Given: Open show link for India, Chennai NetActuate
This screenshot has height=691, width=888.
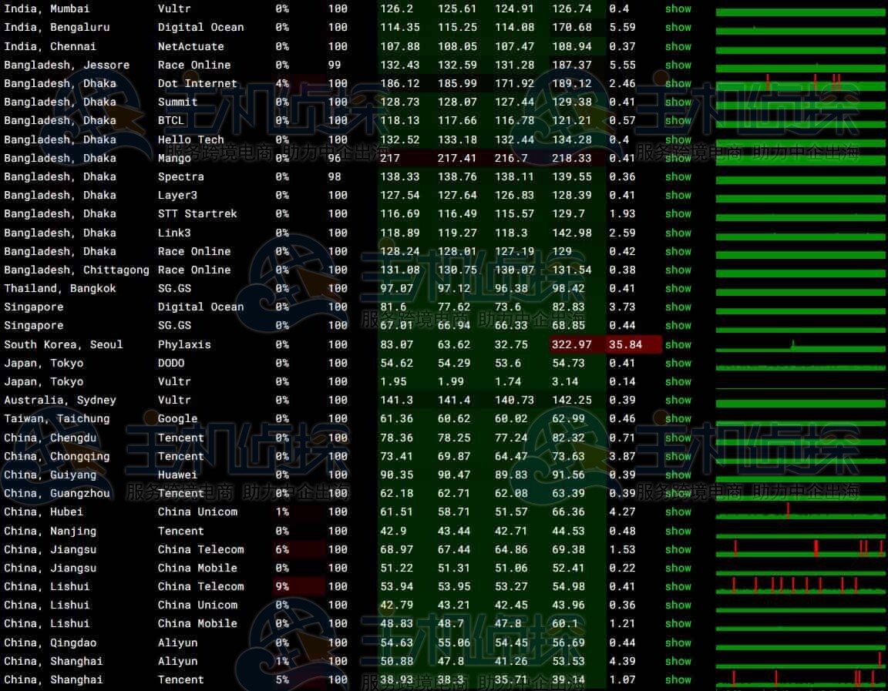Looking at the screenshot, I should click(x=678, y=46).
